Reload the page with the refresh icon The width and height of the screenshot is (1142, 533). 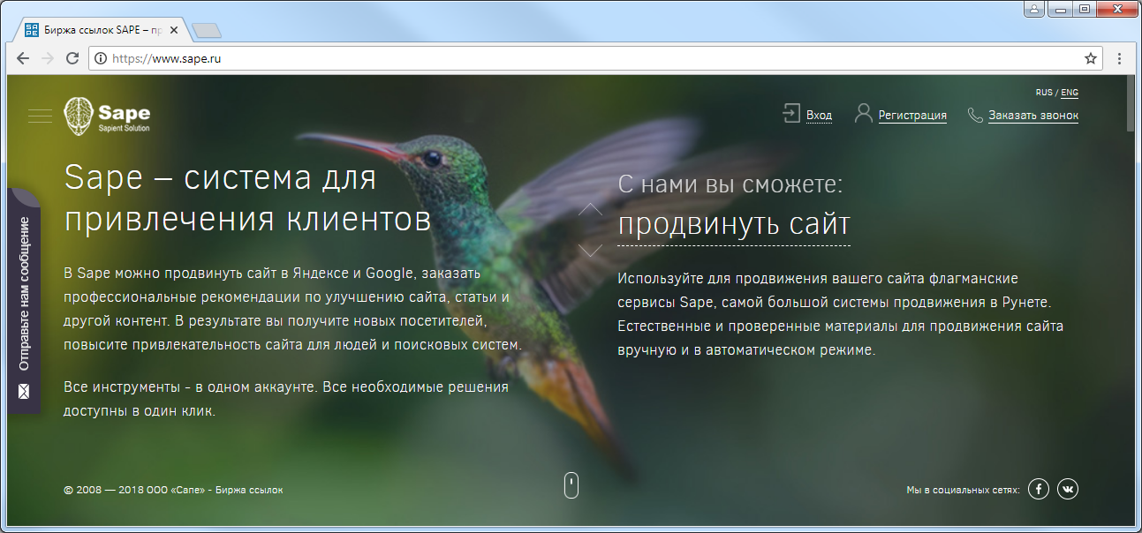pos(72,58)
